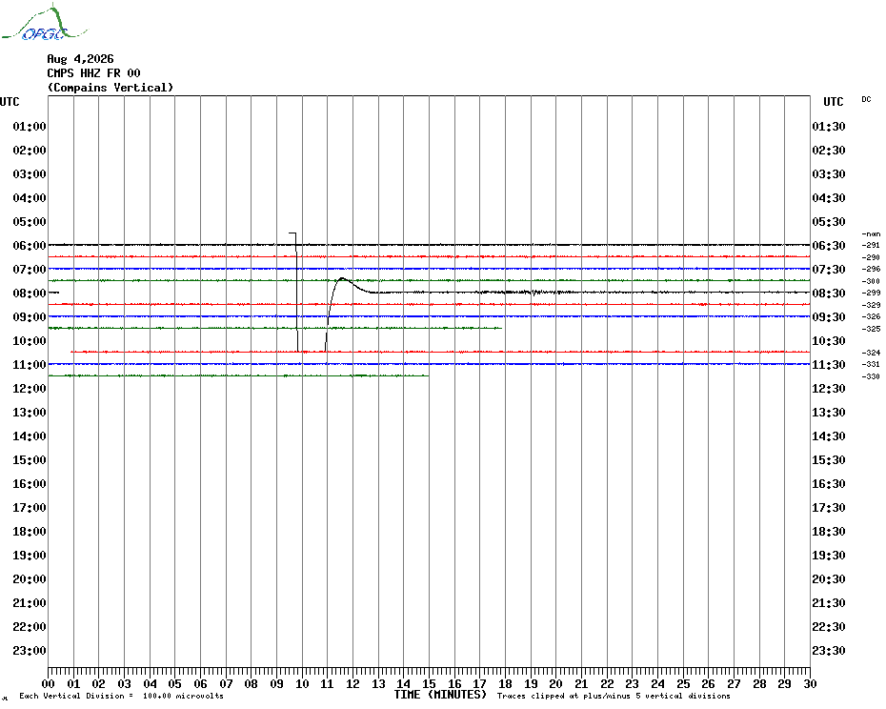Viewport: 886px width, 709px height.
Task: Click the '20:30' right-side time label
Action: click(x=829, y=579)
